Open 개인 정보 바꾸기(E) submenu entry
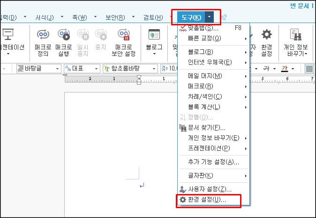 coord(214,138)
